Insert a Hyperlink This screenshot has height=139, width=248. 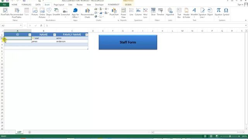coord(170,12)
